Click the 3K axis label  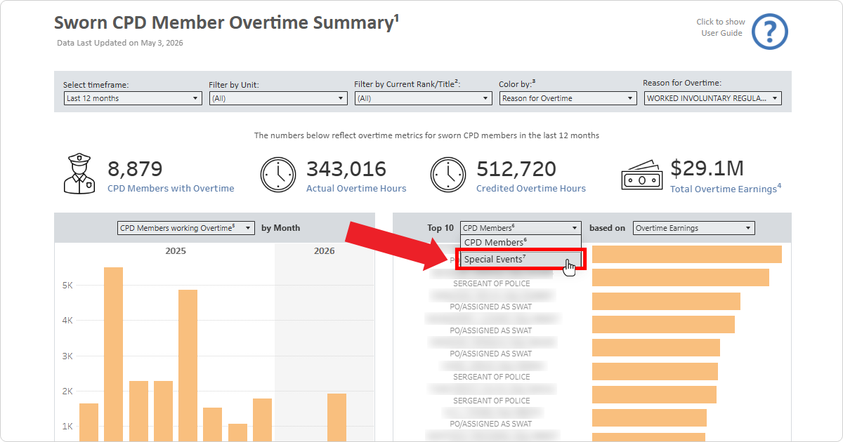point(67,356)
